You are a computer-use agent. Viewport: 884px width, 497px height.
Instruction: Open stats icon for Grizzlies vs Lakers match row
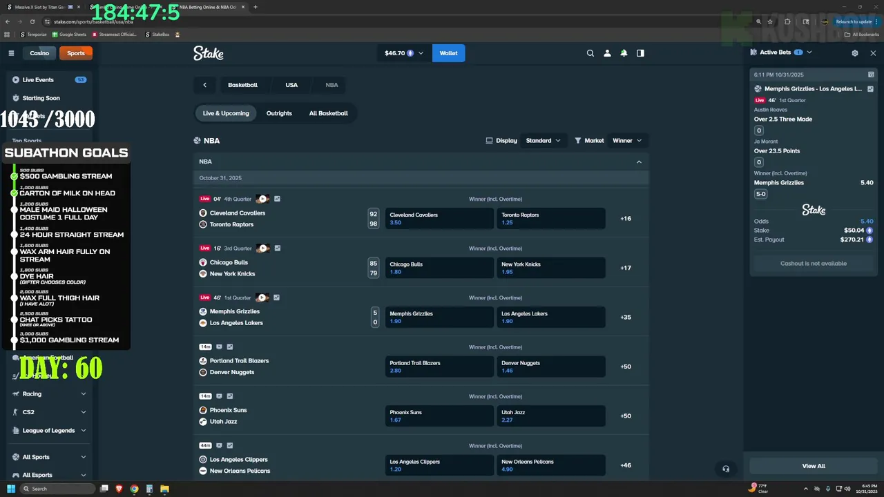pos(277,298)
